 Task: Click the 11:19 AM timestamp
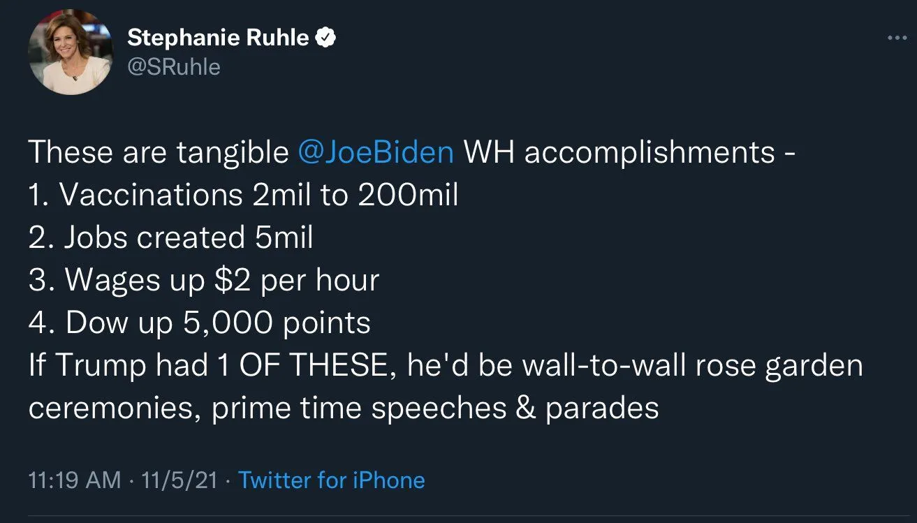click(x=74, y=480)
